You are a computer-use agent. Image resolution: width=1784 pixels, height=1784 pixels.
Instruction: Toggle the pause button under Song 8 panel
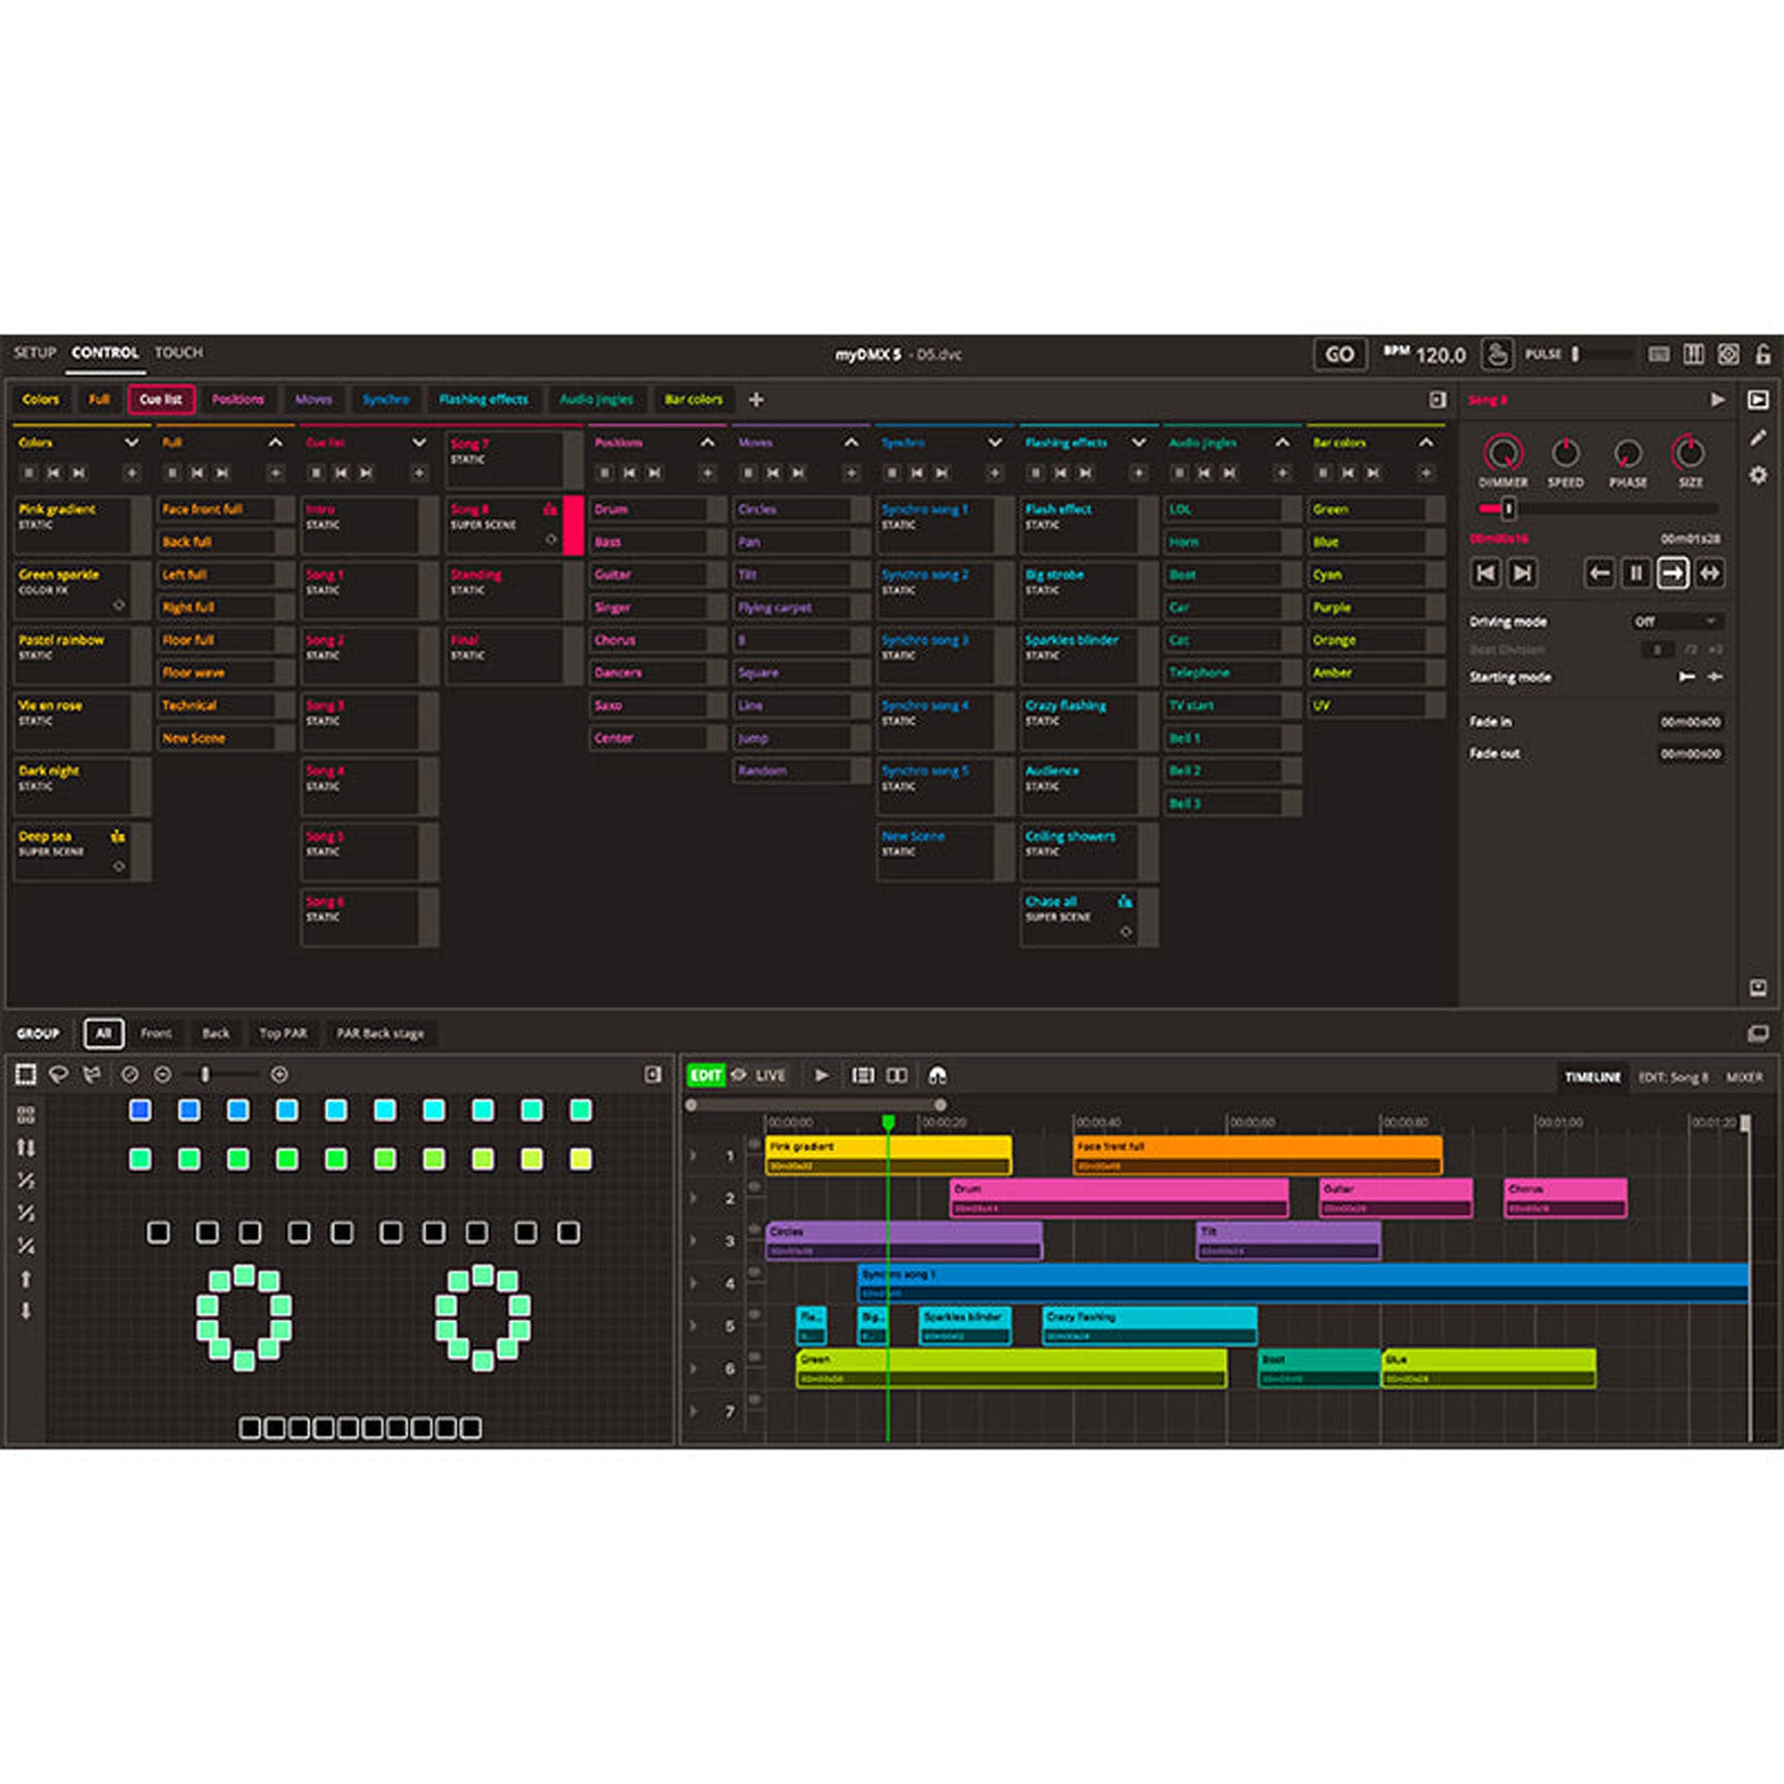[x=1635, y=574]
